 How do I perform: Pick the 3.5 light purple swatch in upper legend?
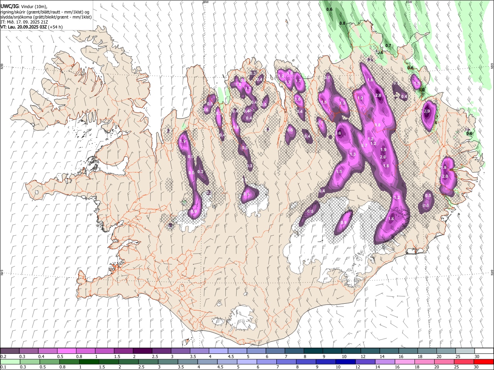click(199, 351)
